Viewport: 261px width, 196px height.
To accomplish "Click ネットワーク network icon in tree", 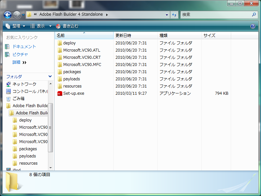I will [x=8, y=84].
